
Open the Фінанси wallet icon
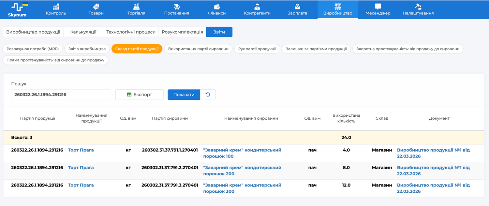tap(217, 7)
